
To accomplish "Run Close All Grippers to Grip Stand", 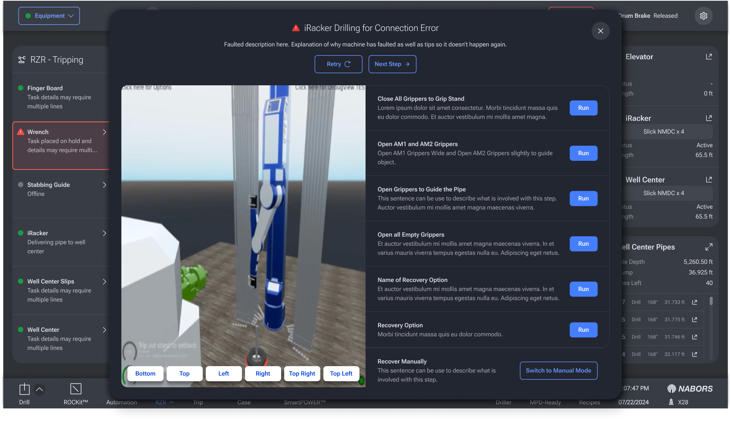I will click(x=583, y=108).
